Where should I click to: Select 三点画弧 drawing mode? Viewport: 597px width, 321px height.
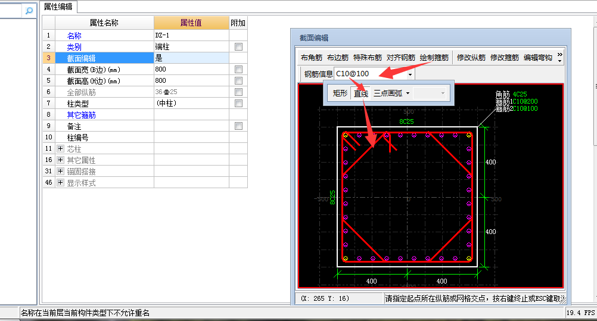click(388, 94)
